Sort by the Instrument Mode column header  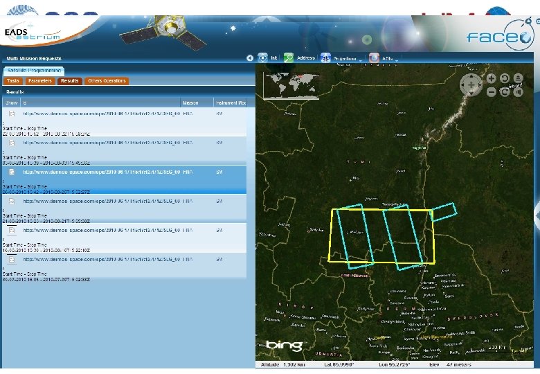coord(230,103)
